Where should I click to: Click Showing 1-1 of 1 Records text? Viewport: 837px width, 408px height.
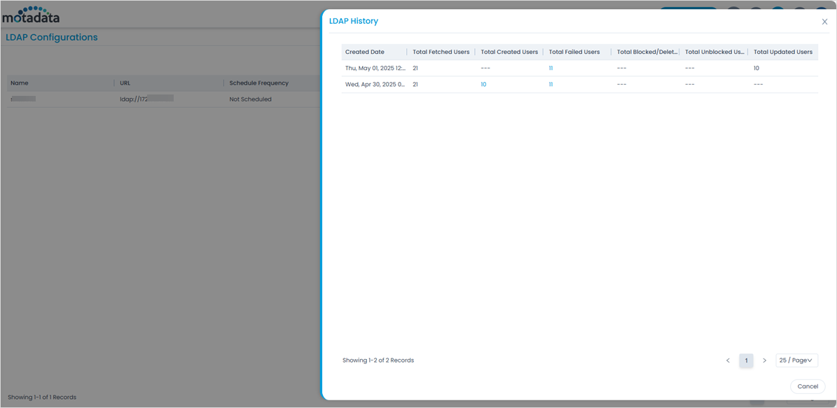coord(42,398)
